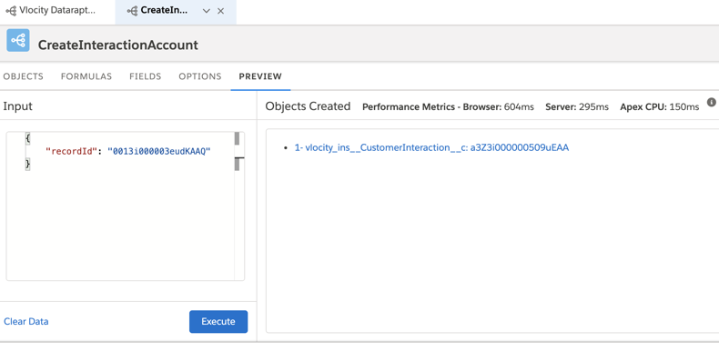The height and width of the screenshot is (352, 719).
Task: Click the Vlocity Dataraptor tab icon
Action: click(x=11, y=11)
